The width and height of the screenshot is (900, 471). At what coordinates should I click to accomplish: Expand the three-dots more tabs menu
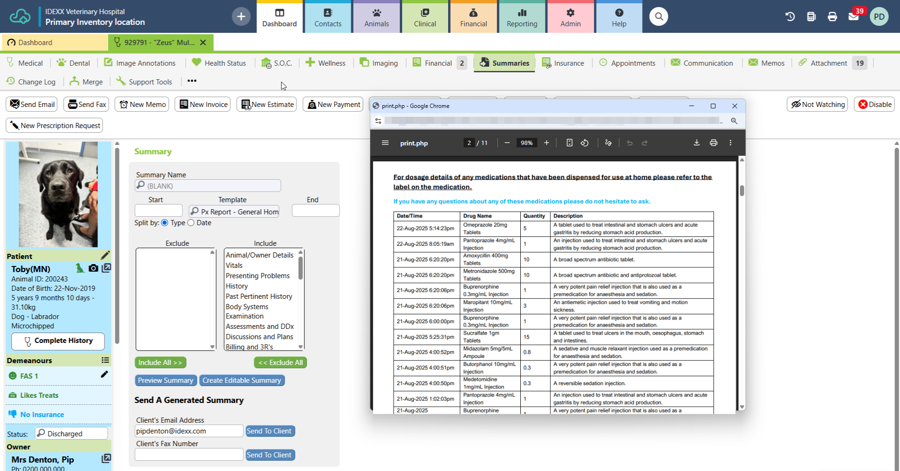coord(192,81)
